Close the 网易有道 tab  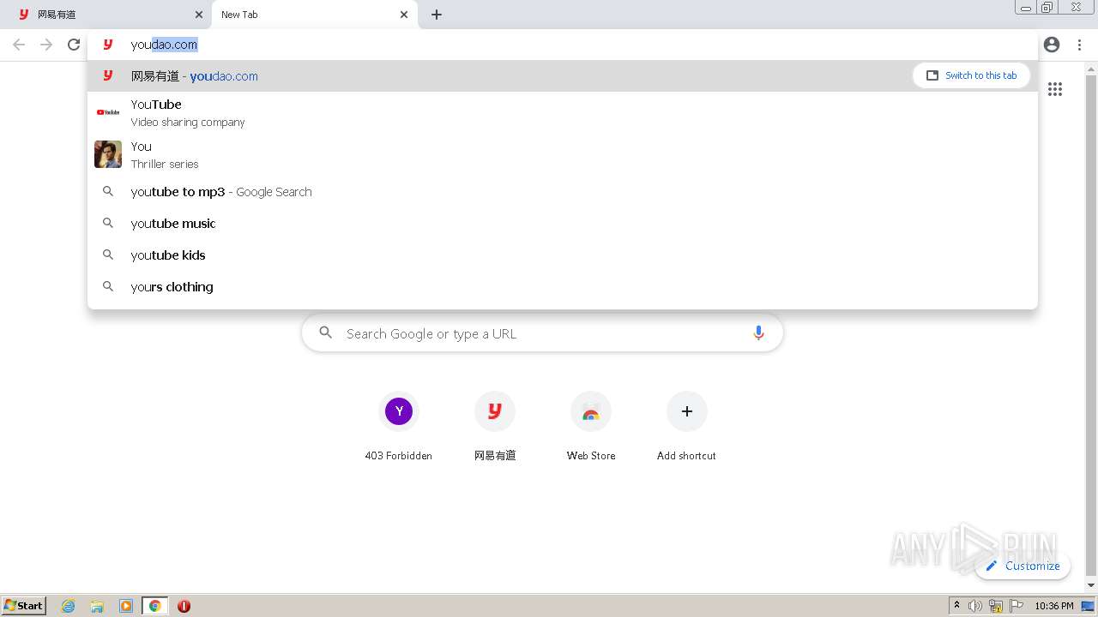(199, 15)
